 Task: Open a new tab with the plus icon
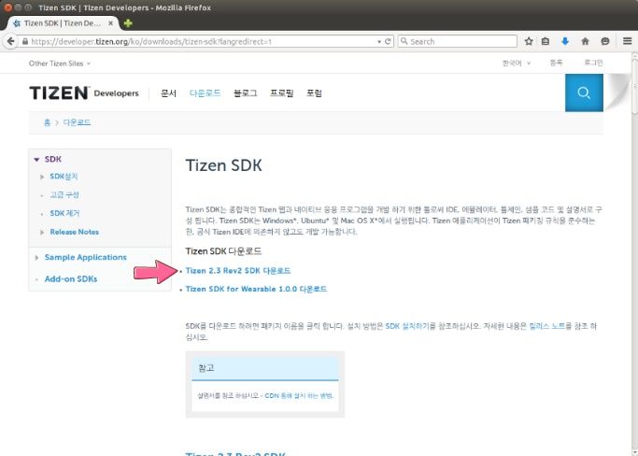tap(128, 23)
